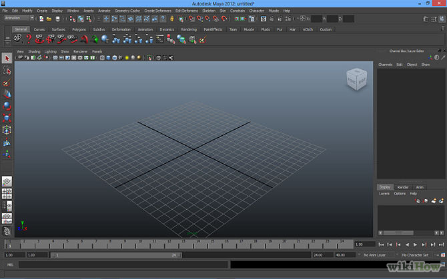
Task: Toggle the lock selection padlock icon
Action: tap(171, 19)
